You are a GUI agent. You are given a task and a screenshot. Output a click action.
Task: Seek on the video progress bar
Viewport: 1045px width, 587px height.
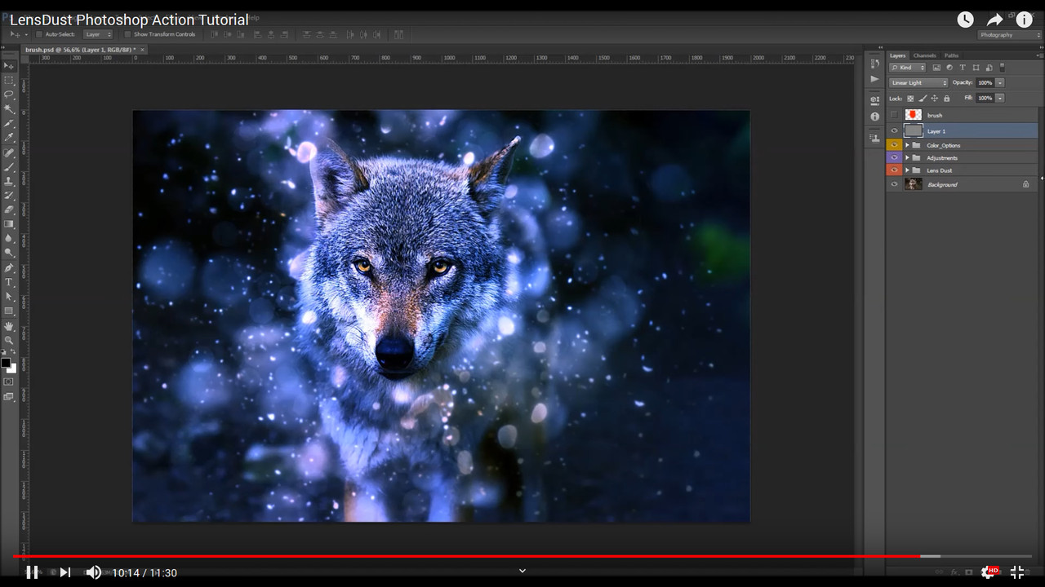tap(522, 556)
